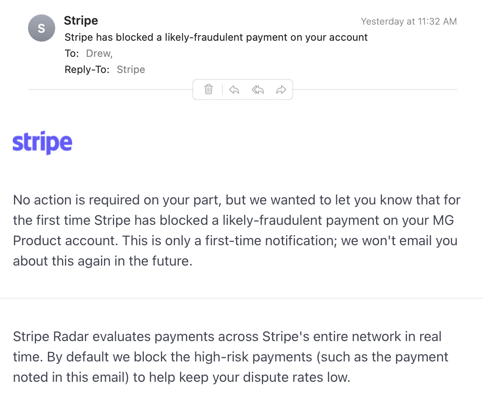Click the To: field label
This screenshot has height=403, width=483.
(72, 53)
